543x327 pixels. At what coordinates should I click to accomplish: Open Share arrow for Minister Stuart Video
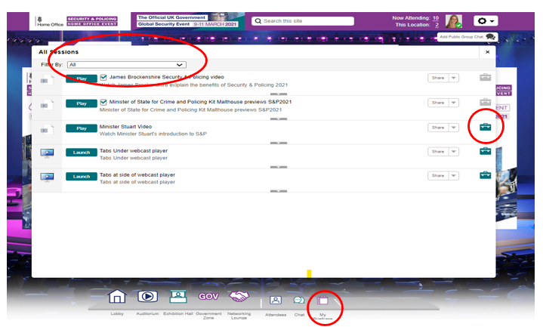[x=454, y=128]
